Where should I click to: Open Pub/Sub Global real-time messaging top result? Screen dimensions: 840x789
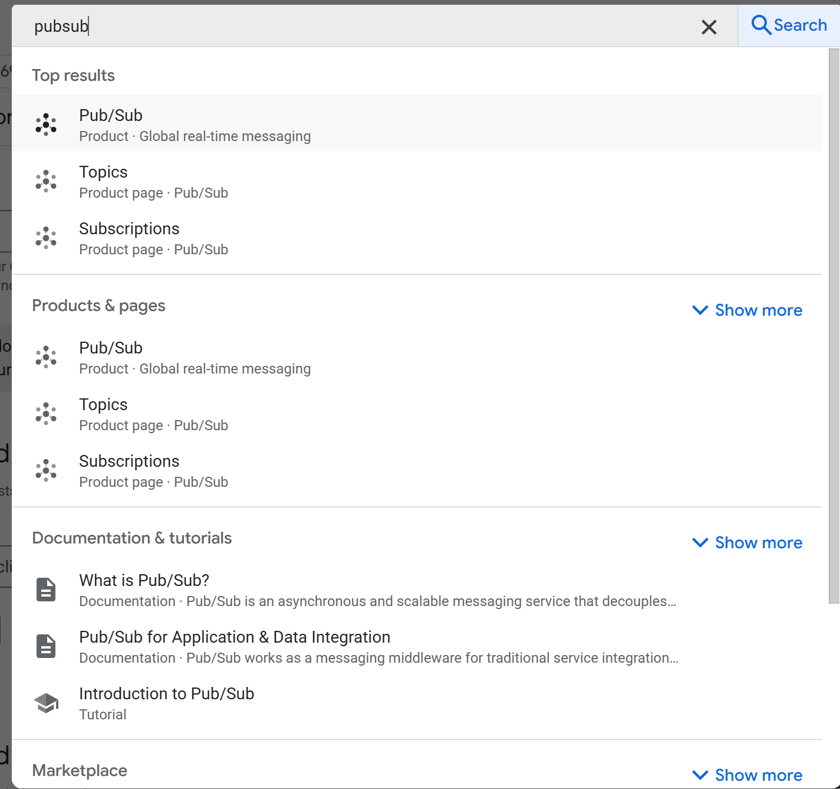tap(195, 125)
